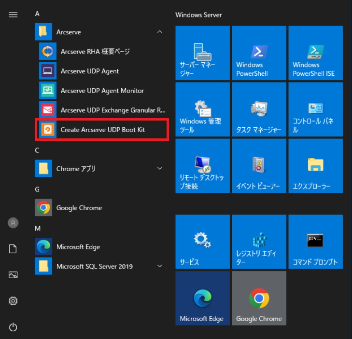Open Windows PowerShell ISE tile
The width and height of the screenshot is (352, 339).
[x=316, y=53]
